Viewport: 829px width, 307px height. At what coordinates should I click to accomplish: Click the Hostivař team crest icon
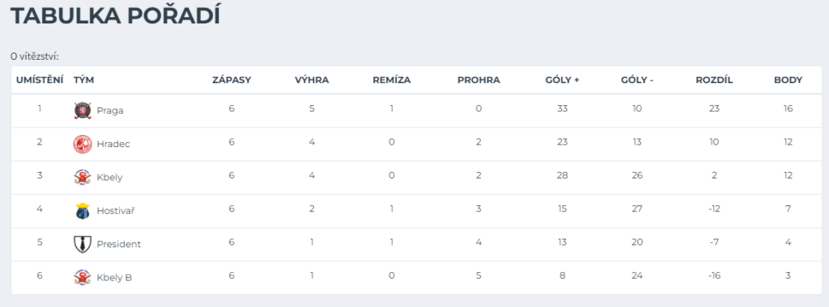pos(83,211)
